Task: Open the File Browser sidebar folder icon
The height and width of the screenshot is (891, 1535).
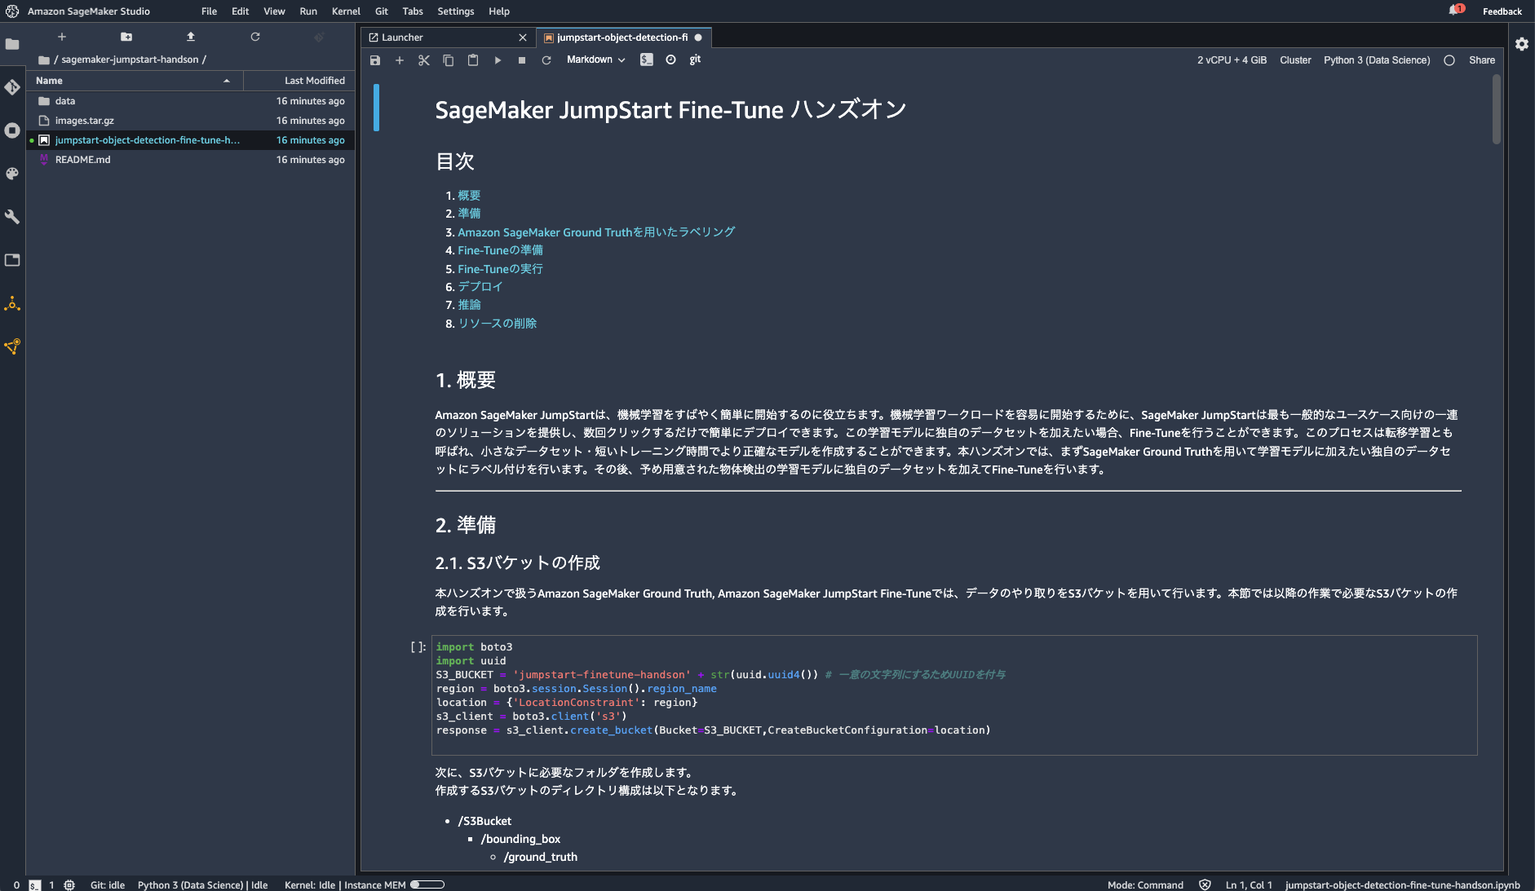Action: tap(12, 44)
